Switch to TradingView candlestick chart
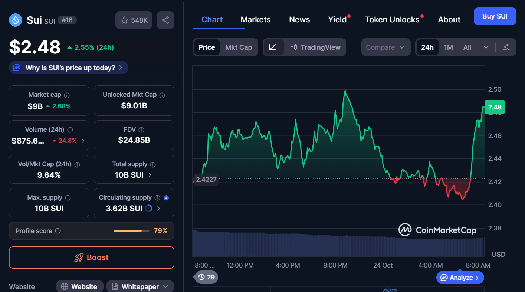Screen dimensions: 525x292 coord(315,47)
